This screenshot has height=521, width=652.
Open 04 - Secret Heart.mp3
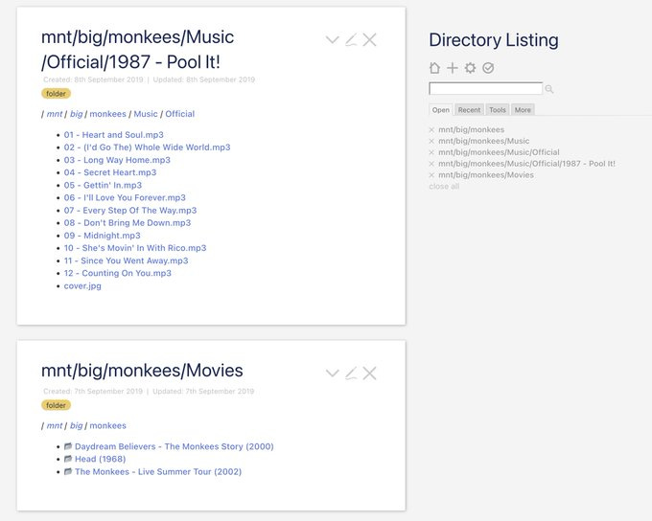pos(110,172)
